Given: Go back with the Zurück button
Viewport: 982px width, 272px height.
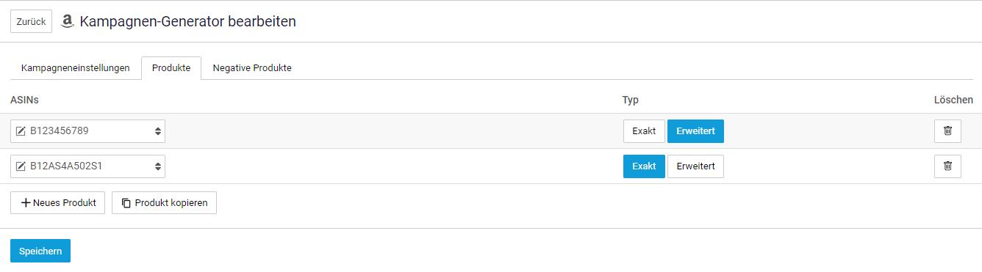Looking at the screenshot, I should point(31,22).
